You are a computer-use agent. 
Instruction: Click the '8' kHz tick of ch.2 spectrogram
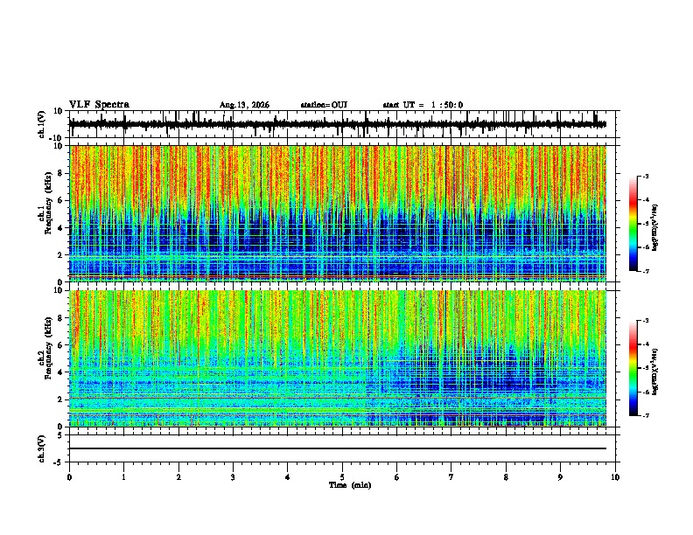pyautogui.click(x=61, y=318)
